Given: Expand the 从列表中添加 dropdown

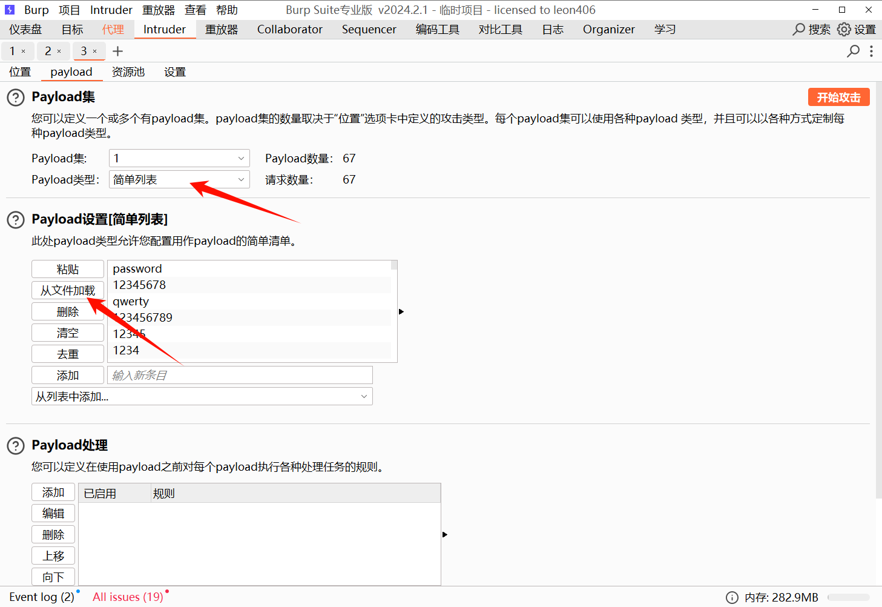Looking at the screenshot, I should (202, 396).
